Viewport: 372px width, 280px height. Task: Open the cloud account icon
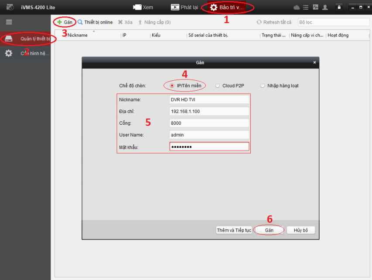(297, 7)
